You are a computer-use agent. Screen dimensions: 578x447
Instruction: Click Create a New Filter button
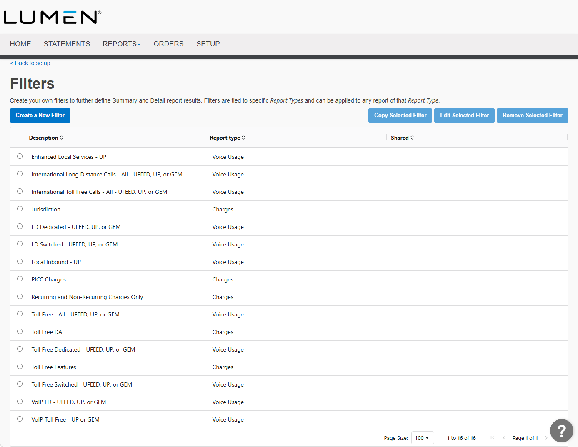point(40,116)
